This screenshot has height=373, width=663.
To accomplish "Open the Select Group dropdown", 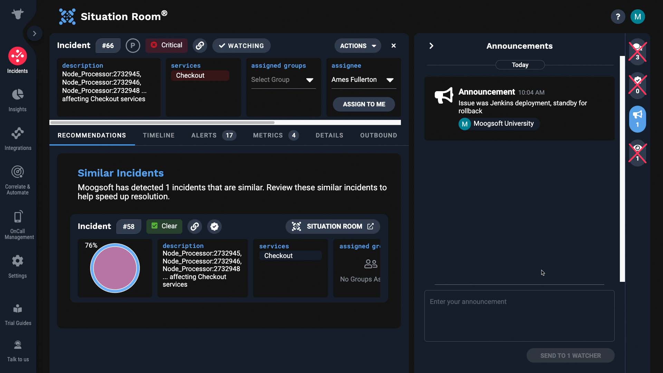I will 283,80.
